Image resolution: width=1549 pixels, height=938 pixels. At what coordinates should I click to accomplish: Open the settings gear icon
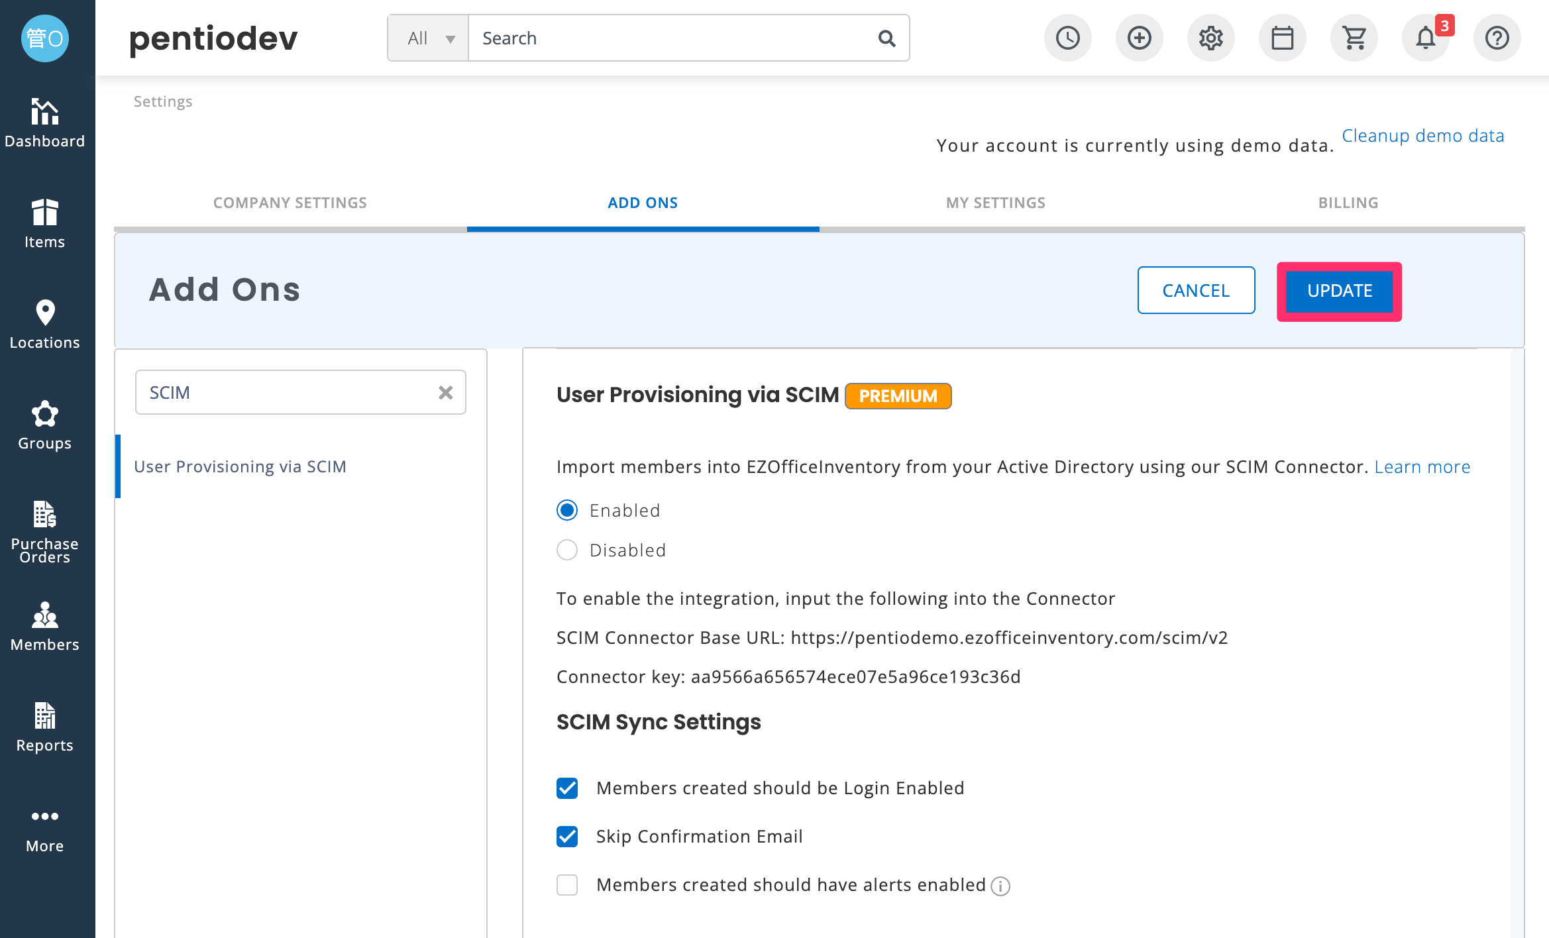coord(1210,38)
